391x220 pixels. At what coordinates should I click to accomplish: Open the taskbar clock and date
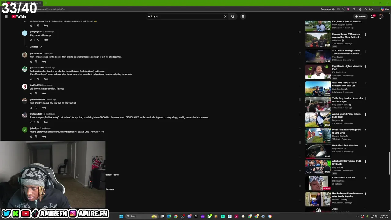384,216
